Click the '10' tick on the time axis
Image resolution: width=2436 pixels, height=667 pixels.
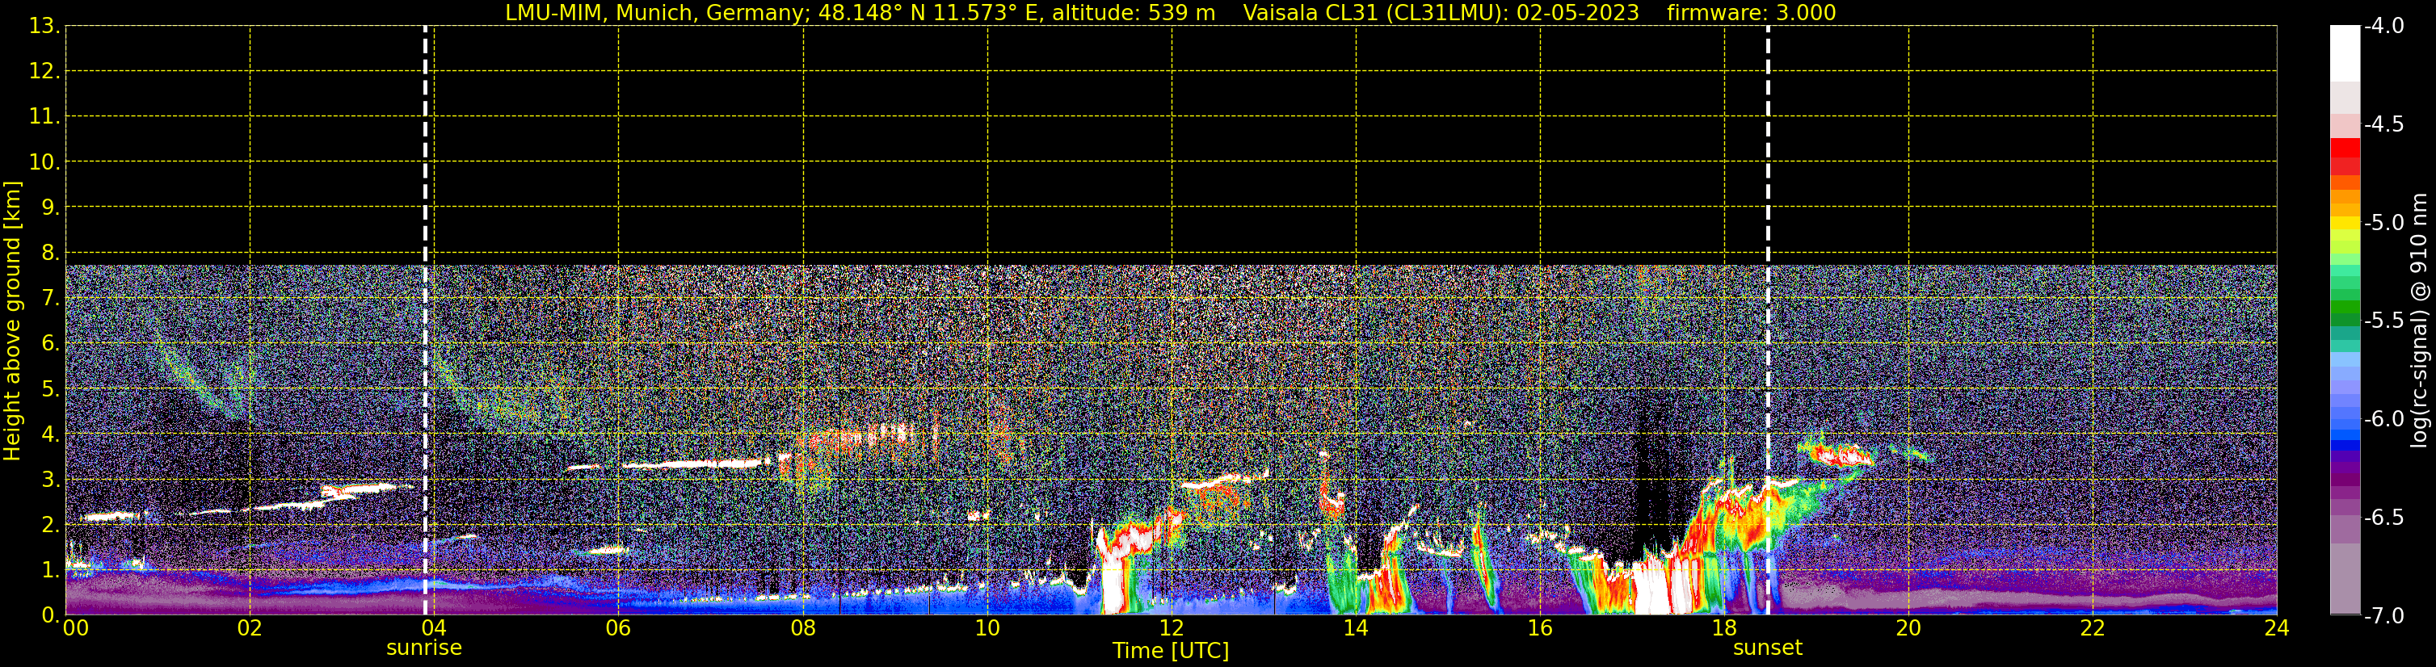[x=987, y=628]
